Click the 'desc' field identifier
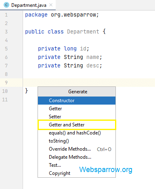Image resolution: width=155 pixels, height=189 pixels. (x=93, y=66)
